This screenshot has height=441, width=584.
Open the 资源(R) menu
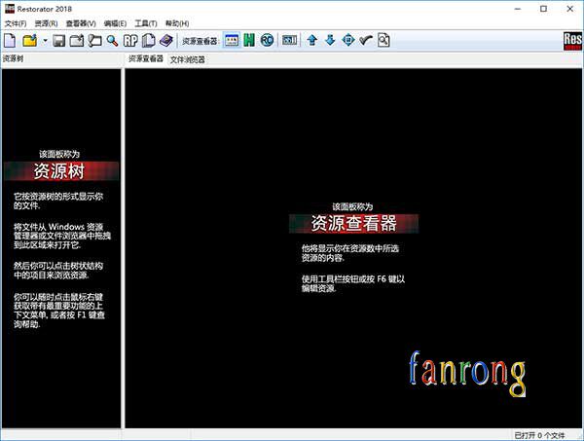click(x=46, y=23)
